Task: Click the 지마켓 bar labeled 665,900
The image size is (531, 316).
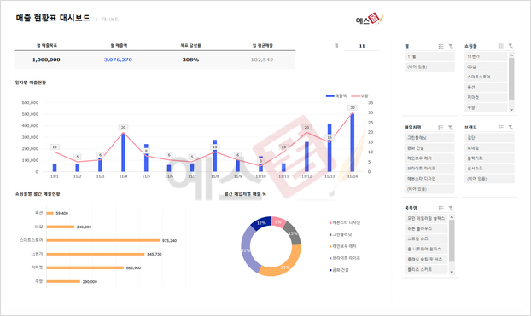Action: coord(85,267)
